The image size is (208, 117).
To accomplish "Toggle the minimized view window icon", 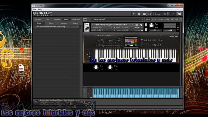I will pyautogui.click(x=149, y=14).
